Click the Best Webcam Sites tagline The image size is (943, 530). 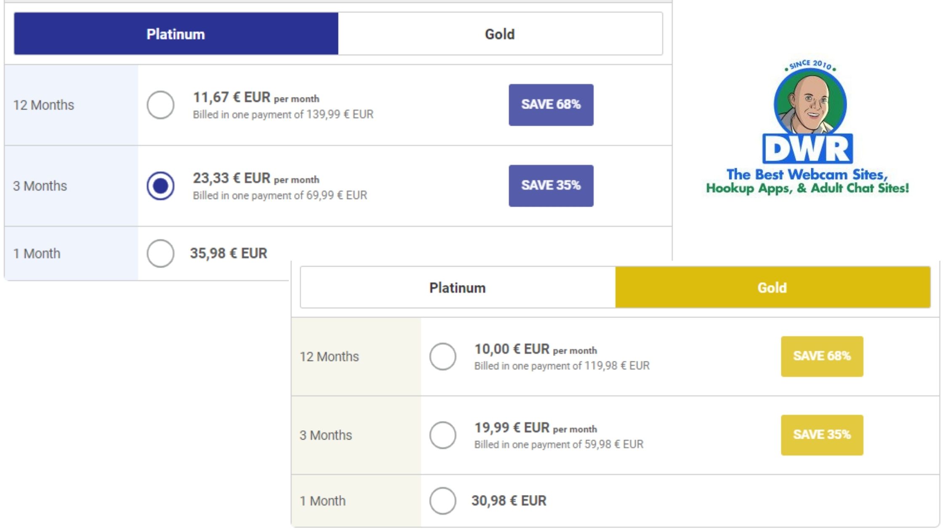807,181
